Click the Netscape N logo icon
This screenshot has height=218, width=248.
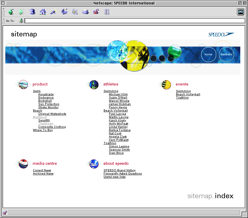(x=240, y=12)
